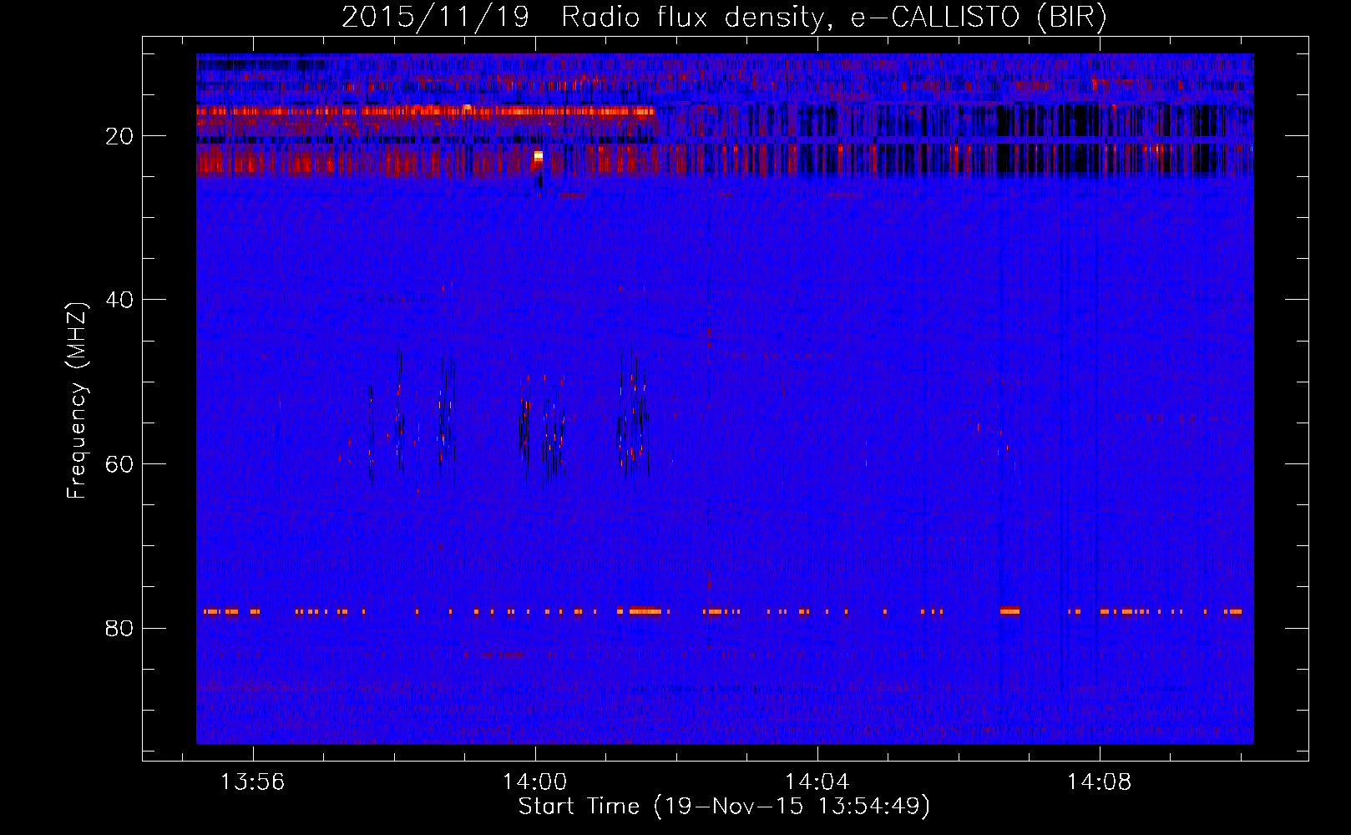This screenshot has height=835, width=1351.
Task: Click the '13:56' time tick label
Action: click(x=252, y=782)
